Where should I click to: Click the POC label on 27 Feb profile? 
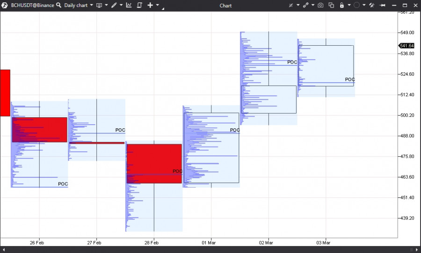(120, 130)
